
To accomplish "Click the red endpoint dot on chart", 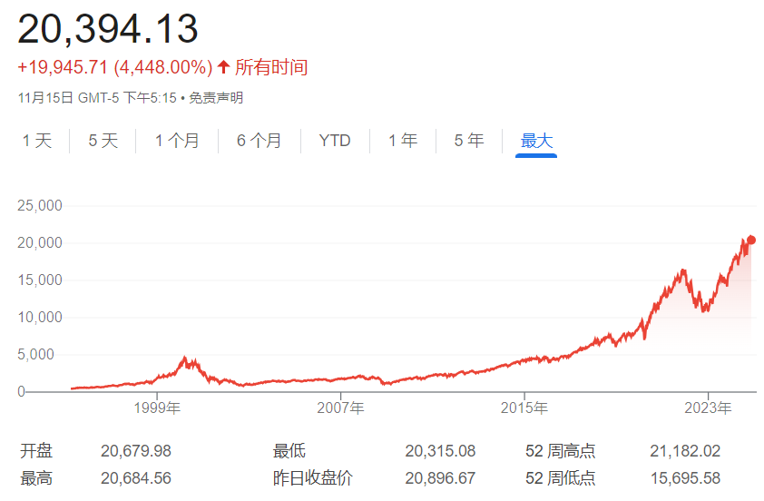I will (751, 240).
